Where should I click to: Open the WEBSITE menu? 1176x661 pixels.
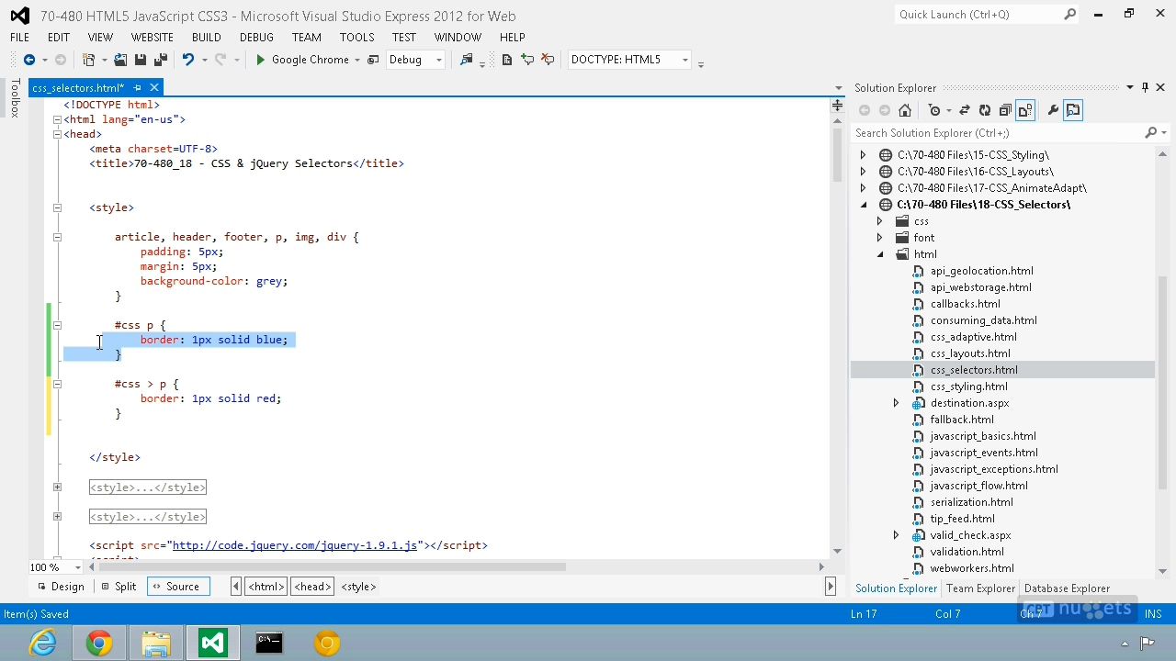point(153,38)
